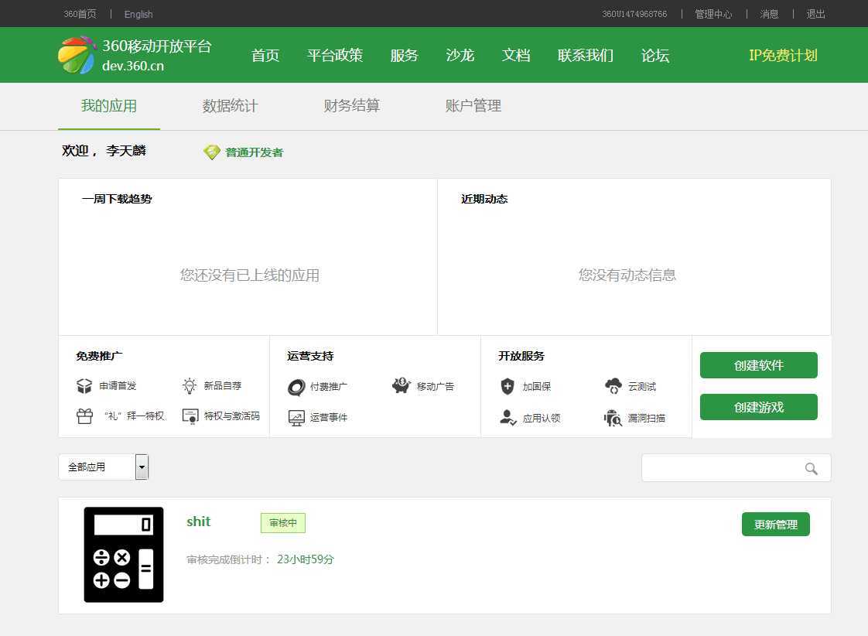Click the 审核中 status badge
The width and height of the screenshot is (868, 636).
pyautogui.click(x=283, y=522)
